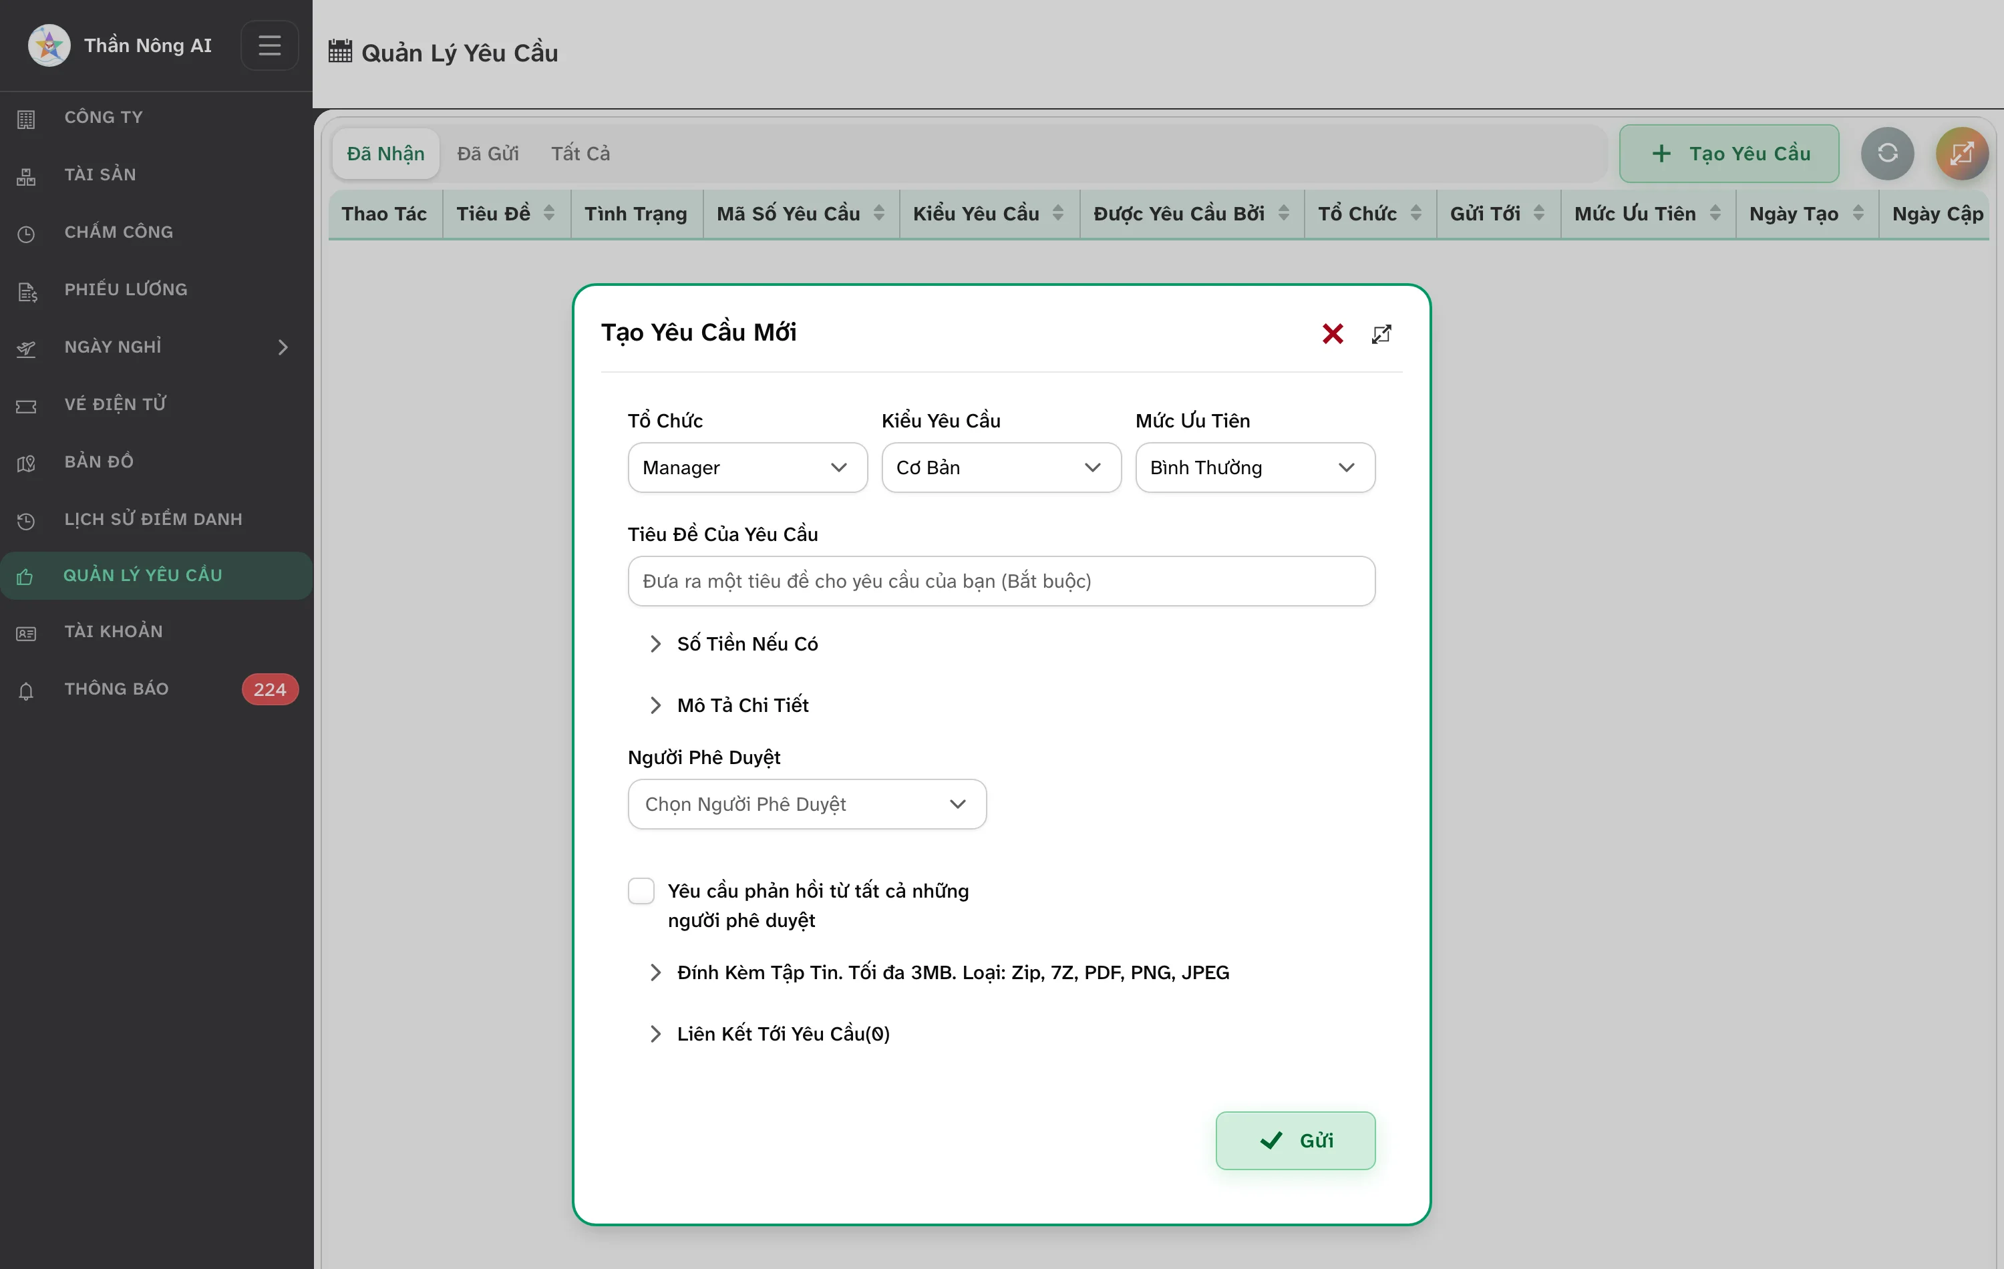2004x1269 pixels.
Task: Click the Tình Trạng column header
Action: click(x=637, y=214)
